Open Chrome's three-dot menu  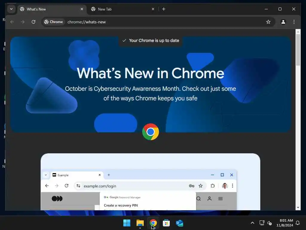click(294, 22)
